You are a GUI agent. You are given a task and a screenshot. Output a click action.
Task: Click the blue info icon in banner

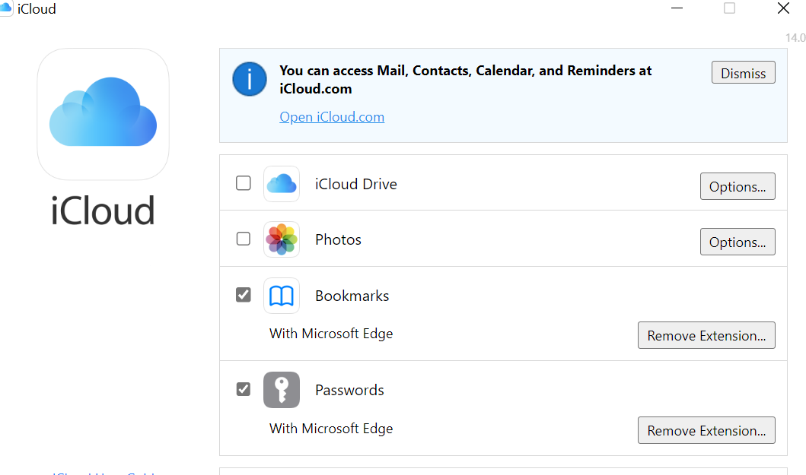tap(250, 79)
